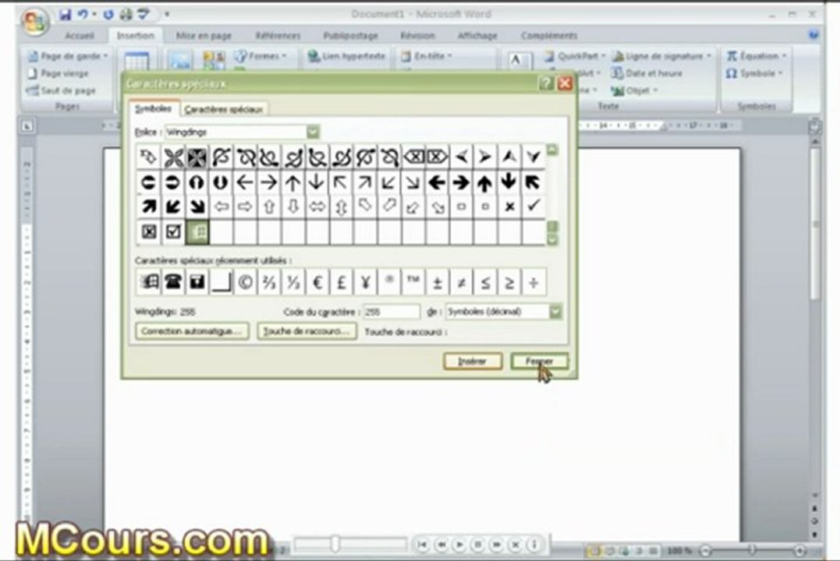Open Correction automatique settings
This screenshot has width=840, height=561.
coord(192,331)
